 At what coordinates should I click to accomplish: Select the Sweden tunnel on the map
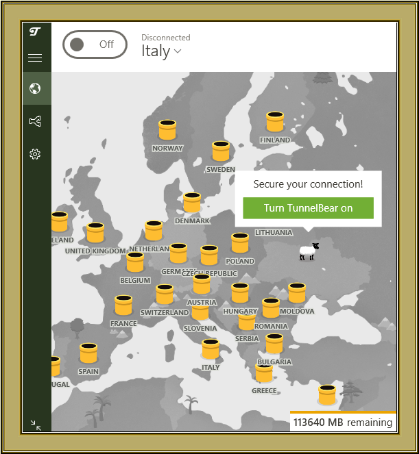(x=221, y=151)
